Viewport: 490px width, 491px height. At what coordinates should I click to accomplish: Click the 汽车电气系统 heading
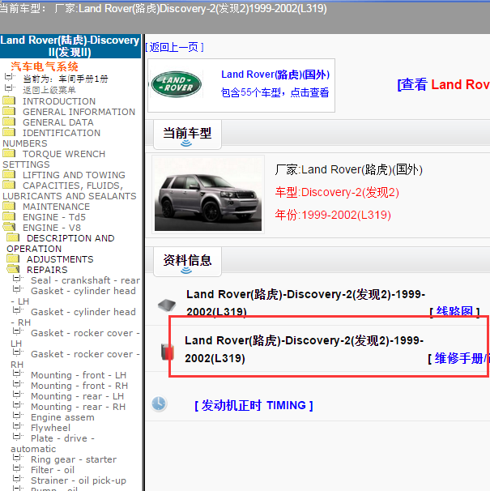click(x=45, y=66)
